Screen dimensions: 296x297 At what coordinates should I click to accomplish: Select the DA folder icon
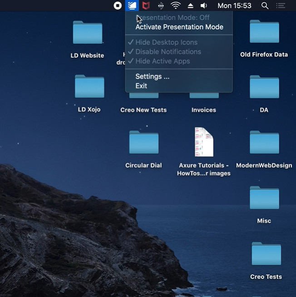pyautogui.click(x=264, y=86)
